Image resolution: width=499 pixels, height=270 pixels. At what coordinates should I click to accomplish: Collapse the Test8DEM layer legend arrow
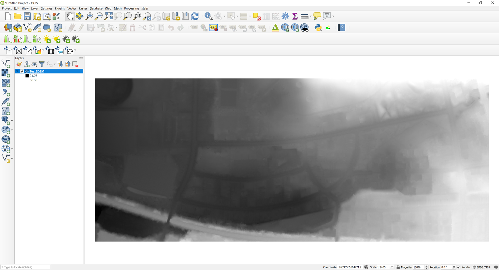click(17, 71)
